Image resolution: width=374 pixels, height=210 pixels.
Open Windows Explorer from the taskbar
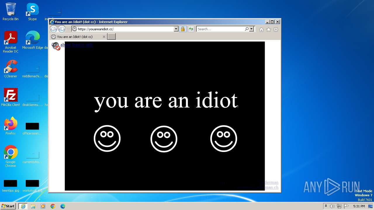point(33,206)
